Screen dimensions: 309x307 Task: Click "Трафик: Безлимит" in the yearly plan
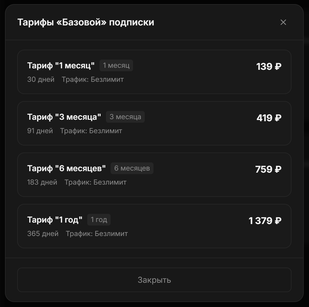(97, 234)
